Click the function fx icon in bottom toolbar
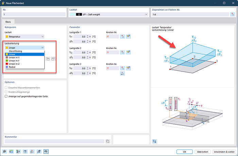This screenshot has width=238, height=156. click(39, 151)
